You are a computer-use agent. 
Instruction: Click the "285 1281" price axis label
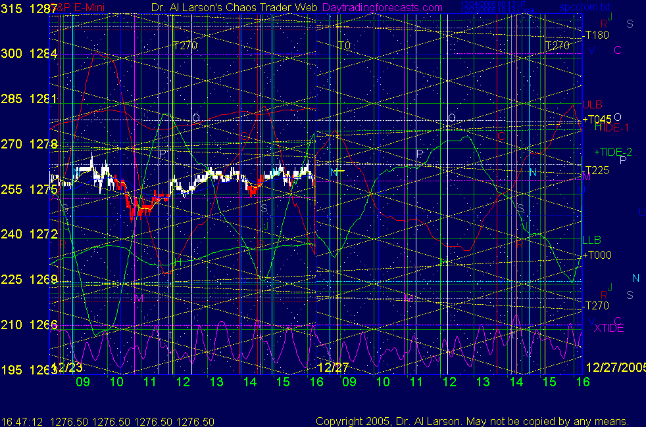pyautogui.click(x=28, y=99)
